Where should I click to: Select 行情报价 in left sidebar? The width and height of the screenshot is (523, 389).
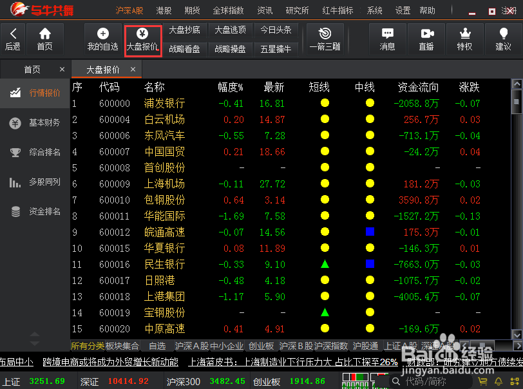(x=35, y=93)
